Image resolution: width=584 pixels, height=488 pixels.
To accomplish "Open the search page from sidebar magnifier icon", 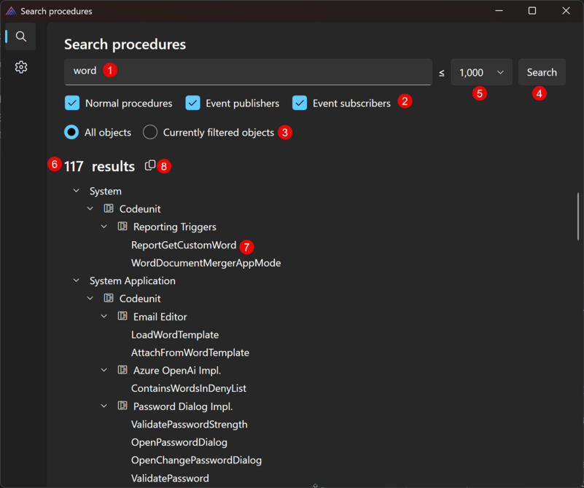I will (x=21, y=36).
